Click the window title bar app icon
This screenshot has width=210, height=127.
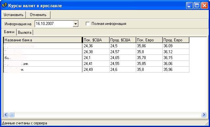pos(4,6)
